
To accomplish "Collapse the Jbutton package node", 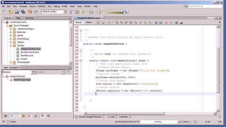I will [11, 46].
